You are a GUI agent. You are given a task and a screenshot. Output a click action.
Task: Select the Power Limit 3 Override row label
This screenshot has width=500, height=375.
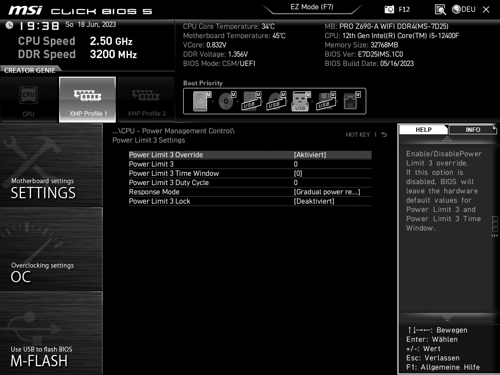pos(166,155)
